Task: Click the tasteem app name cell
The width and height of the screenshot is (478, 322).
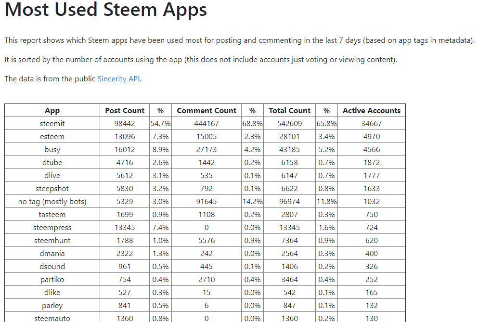Action: pyautogui.click(x=52, y=215)
